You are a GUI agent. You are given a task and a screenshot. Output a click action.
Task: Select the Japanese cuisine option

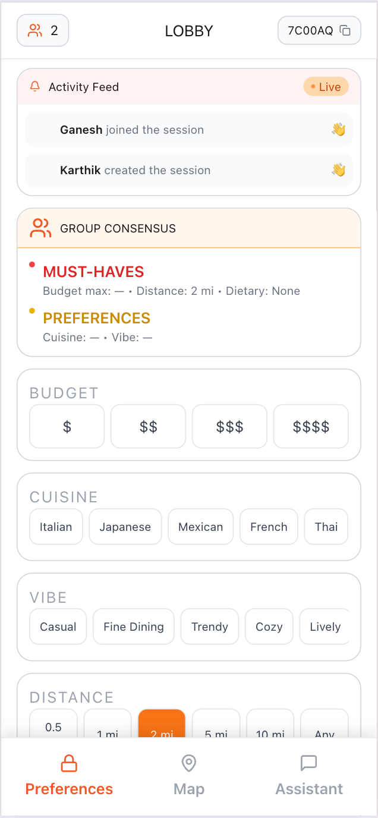pos(125,527)
